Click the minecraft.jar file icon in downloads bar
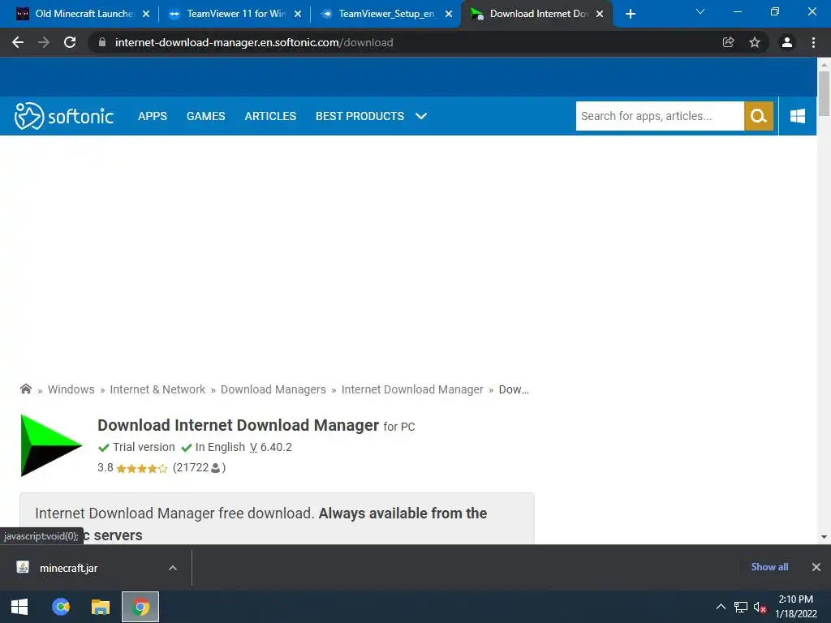 pos(23,567)
